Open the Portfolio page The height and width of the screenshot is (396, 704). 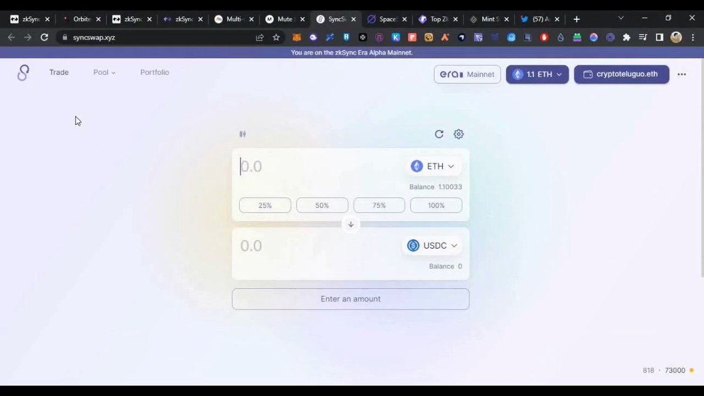pyautogui.click(x=155, y=73)
